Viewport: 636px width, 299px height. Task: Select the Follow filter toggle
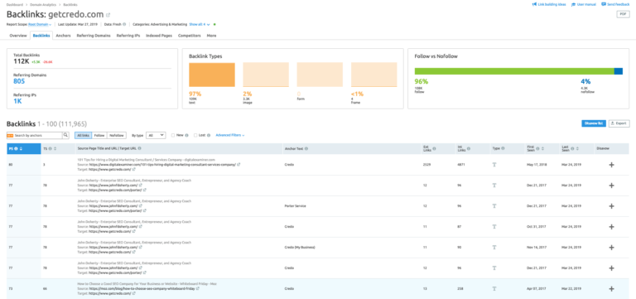tap(99, 135)
